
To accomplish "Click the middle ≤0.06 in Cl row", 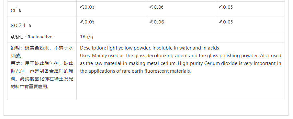I will click(x=156, y=7).
